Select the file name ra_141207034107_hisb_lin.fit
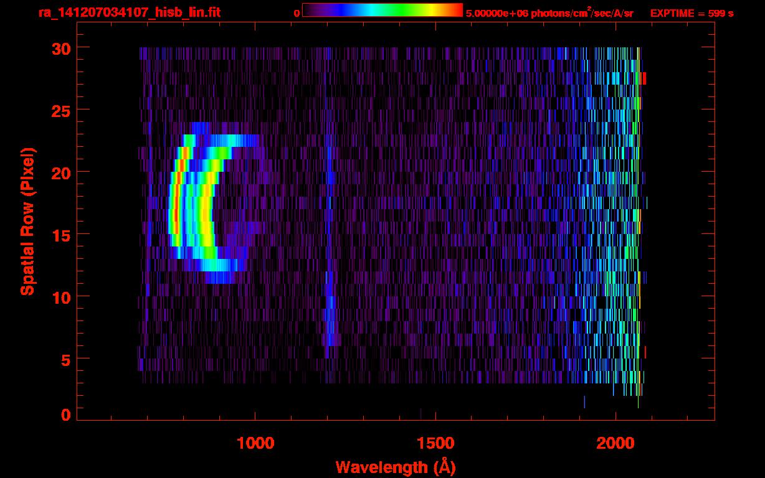 (x=129, y=12)
